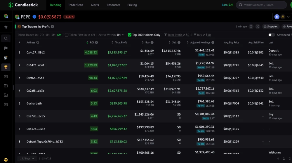Sort table by ROI column
The width and height of the screenshot is (292, 163).
point(92,43)
